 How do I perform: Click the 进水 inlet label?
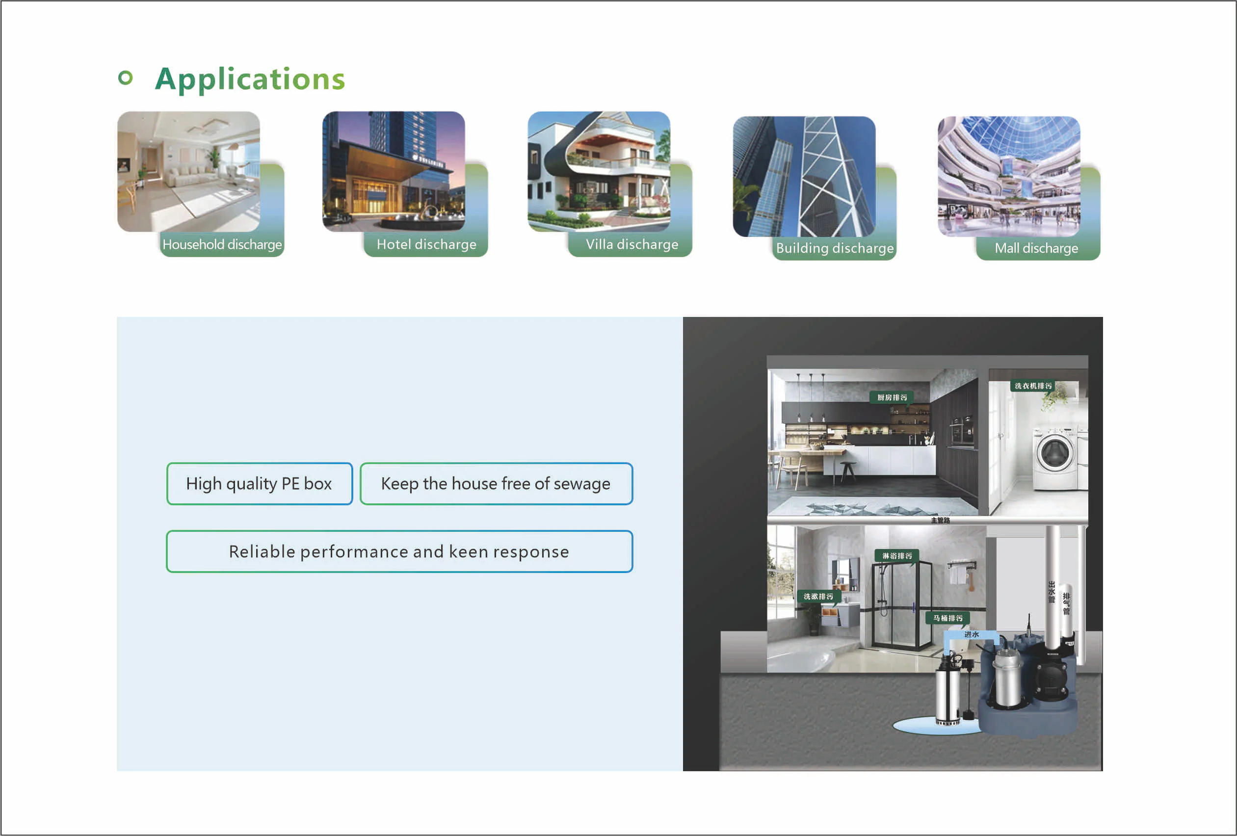click(972, 635)
